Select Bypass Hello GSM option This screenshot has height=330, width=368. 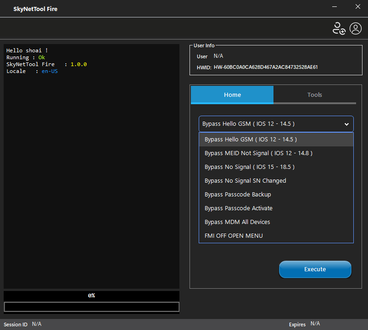coord(250,139)
